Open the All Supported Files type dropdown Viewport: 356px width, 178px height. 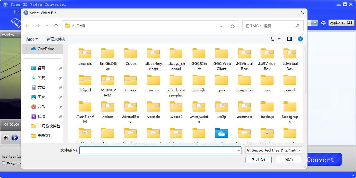pyautogui.click(x=273, y=150)
